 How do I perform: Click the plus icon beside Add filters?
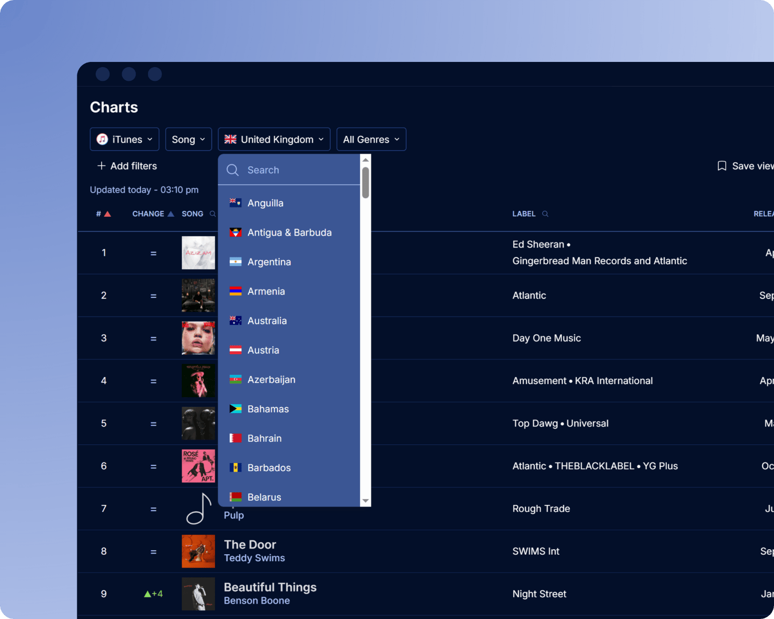(100, 166)
